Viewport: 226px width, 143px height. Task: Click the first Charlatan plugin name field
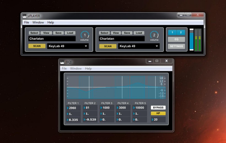coord(52,39)
